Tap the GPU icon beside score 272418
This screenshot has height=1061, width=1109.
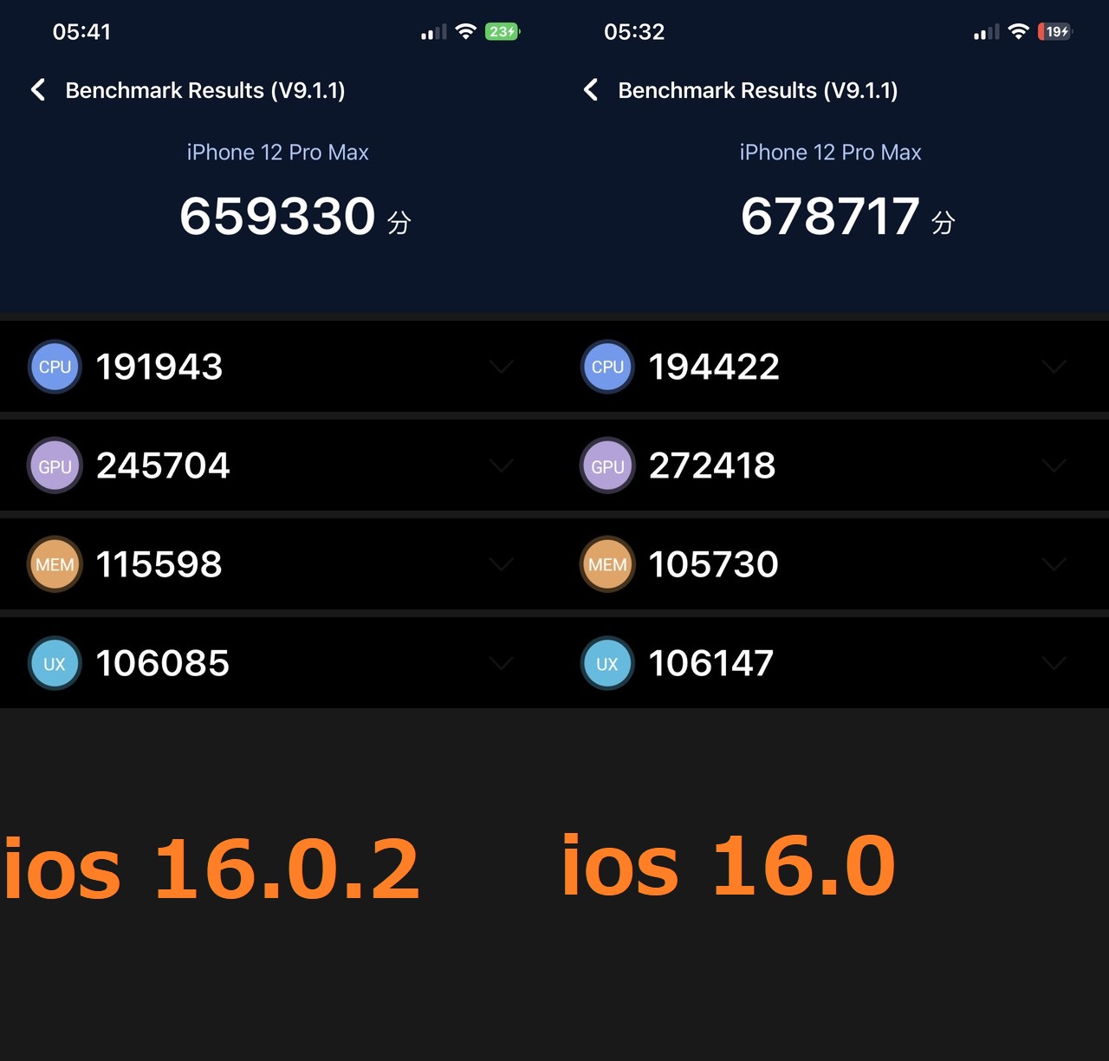click(607, 465)
